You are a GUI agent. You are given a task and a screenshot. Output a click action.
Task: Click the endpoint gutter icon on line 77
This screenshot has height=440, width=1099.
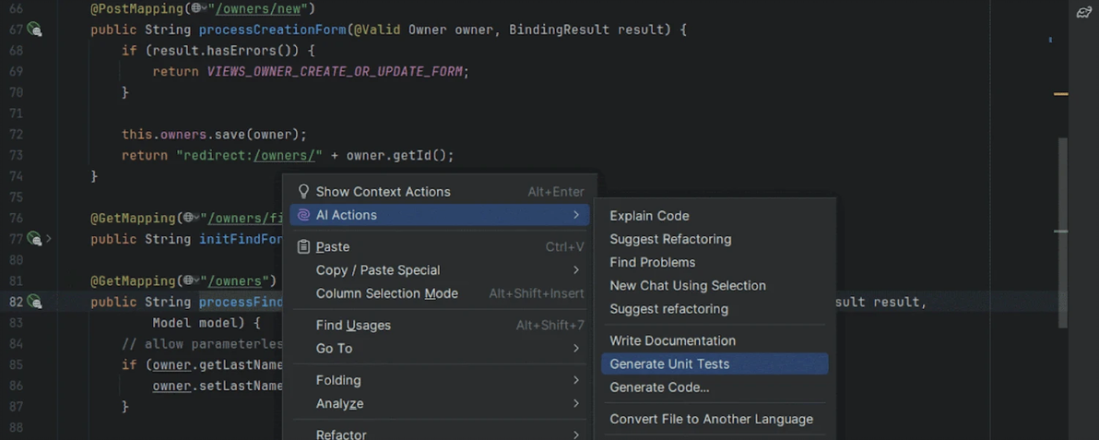(34, 239)
